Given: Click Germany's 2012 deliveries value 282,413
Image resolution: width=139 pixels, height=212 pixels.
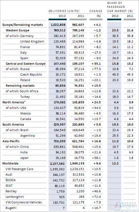Looking at the screenshot, I should pos(59,36).
